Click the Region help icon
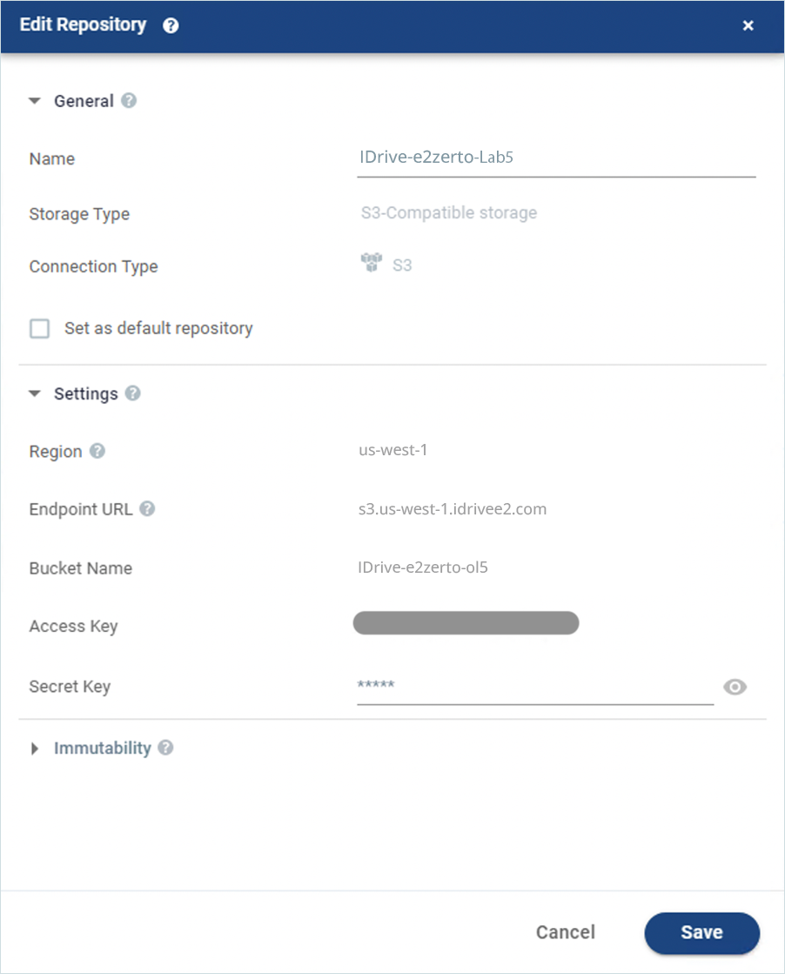Viewport: 785px width, 974px height. click(97, 451)
